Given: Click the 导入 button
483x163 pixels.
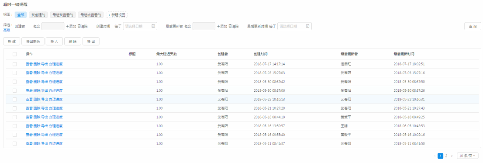Looking at the screenshot, I should [54, 41].
